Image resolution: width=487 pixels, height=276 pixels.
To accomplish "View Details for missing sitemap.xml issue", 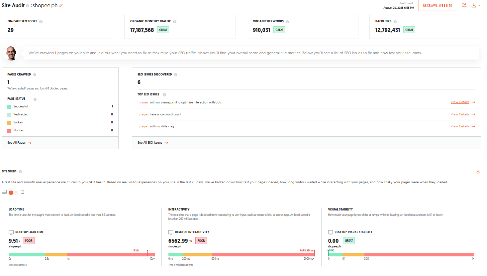I will (463, 102).
